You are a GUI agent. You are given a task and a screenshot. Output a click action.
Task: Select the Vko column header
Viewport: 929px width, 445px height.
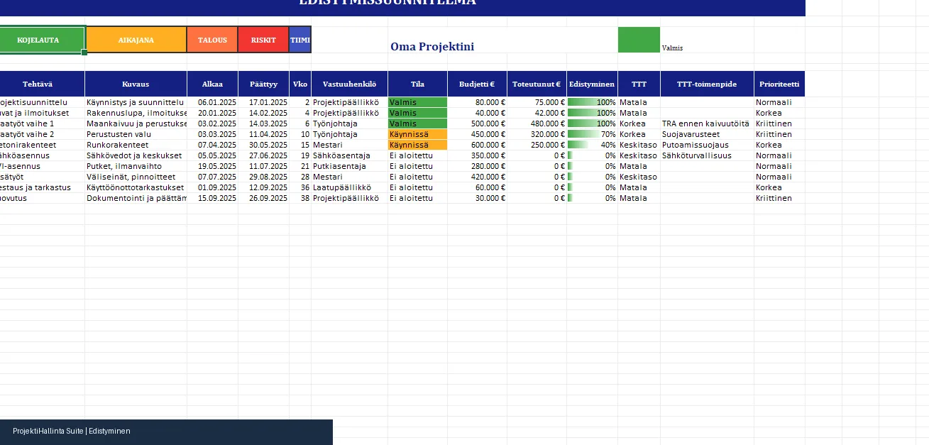(300, 84)
